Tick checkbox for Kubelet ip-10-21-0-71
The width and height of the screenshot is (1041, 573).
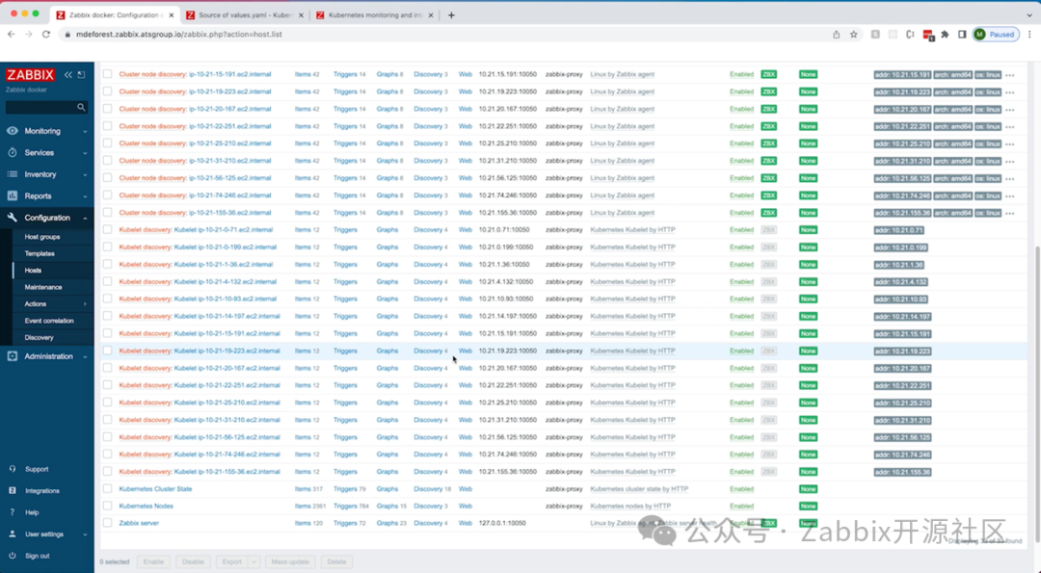(107, 229)
